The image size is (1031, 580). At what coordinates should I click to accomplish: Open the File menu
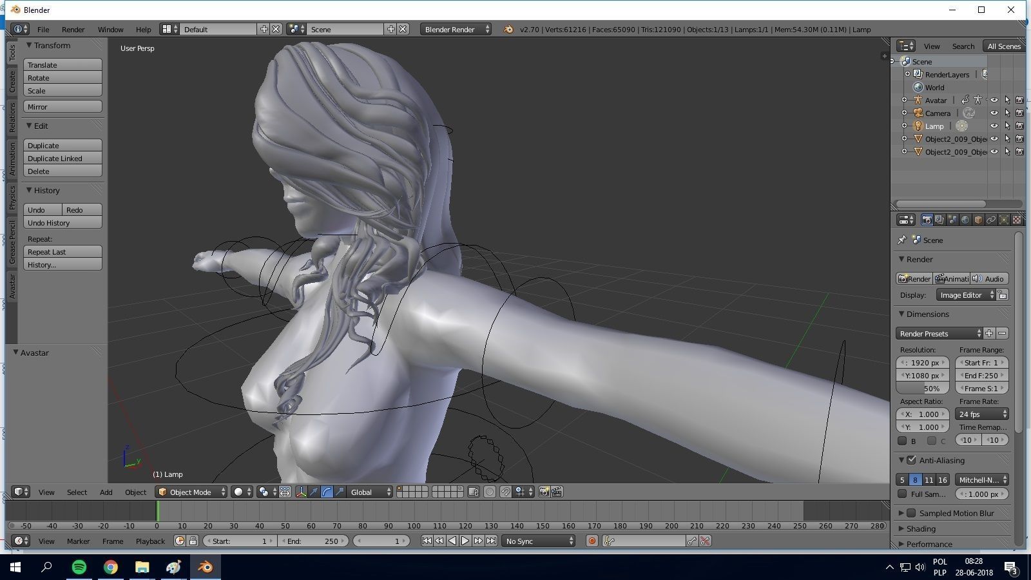tap(43, 29)
